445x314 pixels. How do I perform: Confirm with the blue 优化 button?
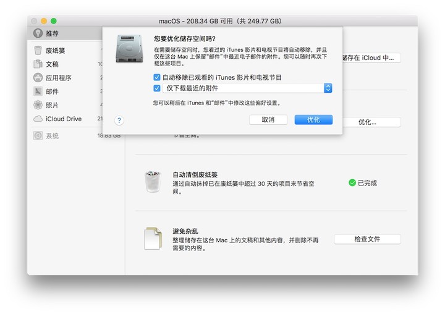[x=313, y=120]
